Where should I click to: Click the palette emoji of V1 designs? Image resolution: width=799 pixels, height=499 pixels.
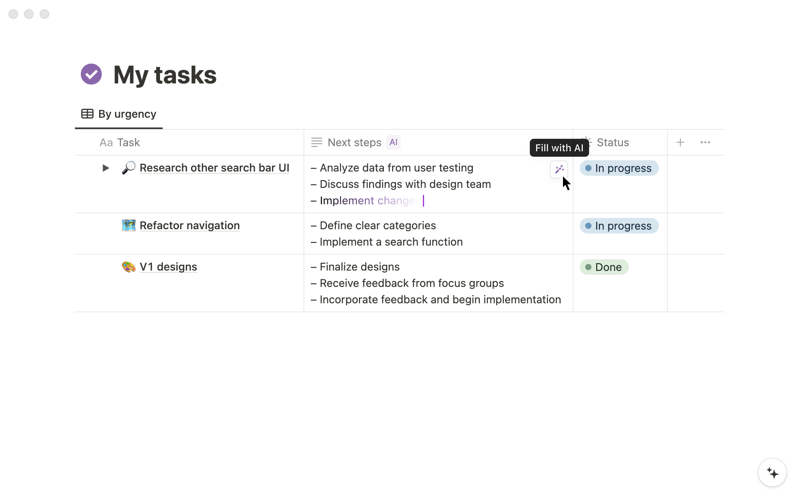click(128, 267)
